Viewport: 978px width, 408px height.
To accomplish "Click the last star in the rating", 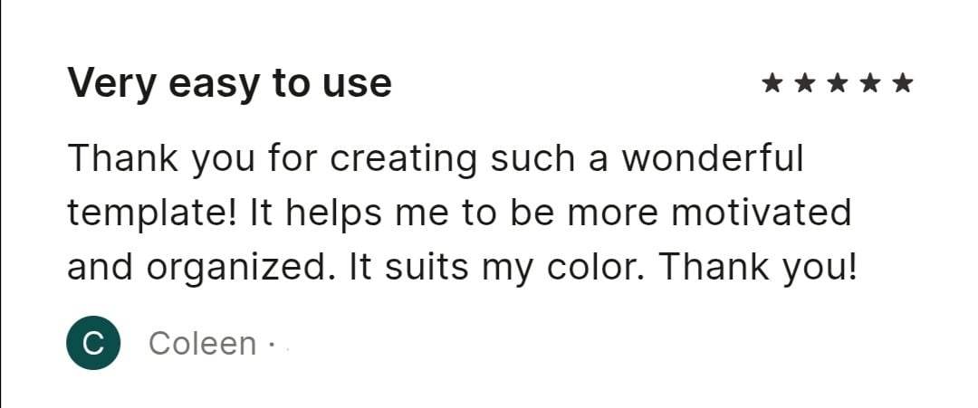I will point(903,83).
